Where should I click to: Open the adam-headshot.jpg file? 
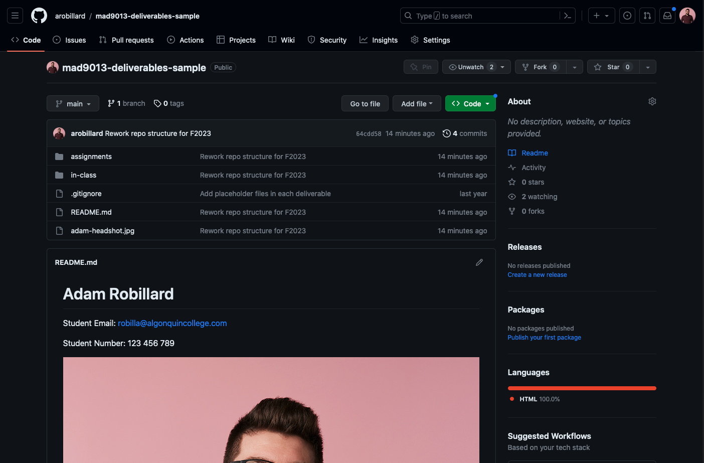coord(102,231)
